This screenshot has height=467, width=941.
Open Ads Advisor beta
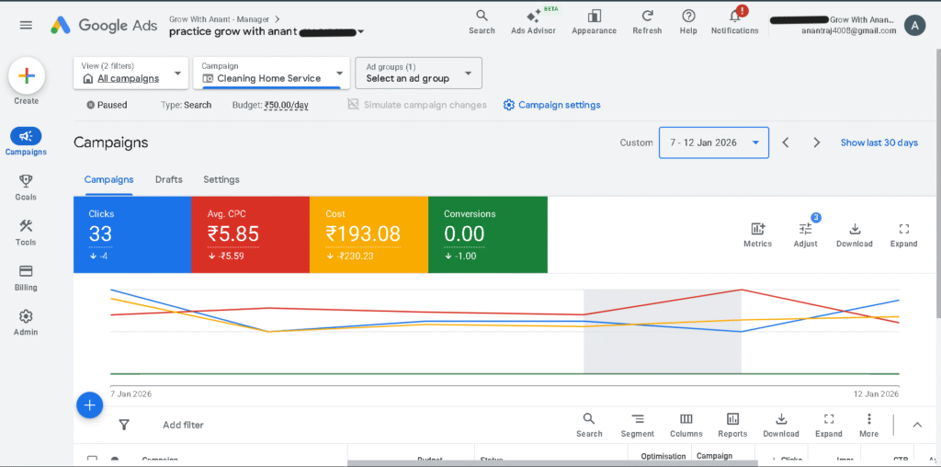(534, 21)
